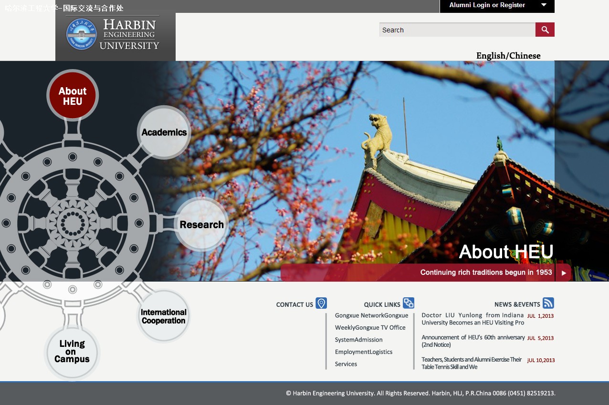Expand the Alumni Login or Register dropdown
This screenshot has height=405, width=609.
pos(544,5)
